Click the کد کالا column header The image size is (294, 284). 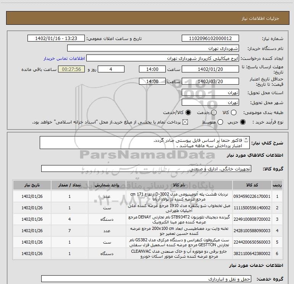point(252,185)
